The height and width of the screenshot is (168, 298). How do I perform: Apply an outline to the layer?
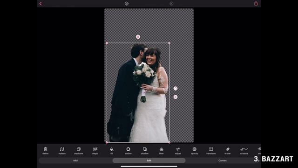point(129,150)
